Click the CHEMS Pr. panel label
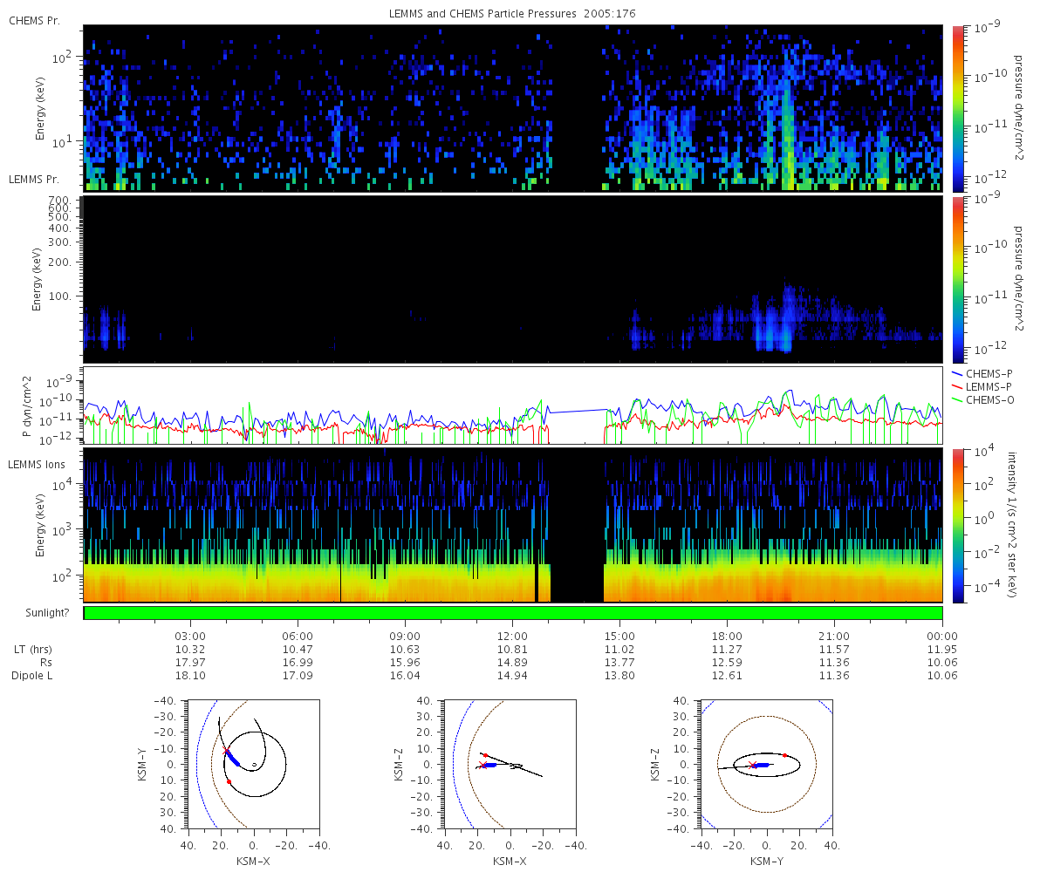Screen dimensions: 1047x872 (34, 21)
